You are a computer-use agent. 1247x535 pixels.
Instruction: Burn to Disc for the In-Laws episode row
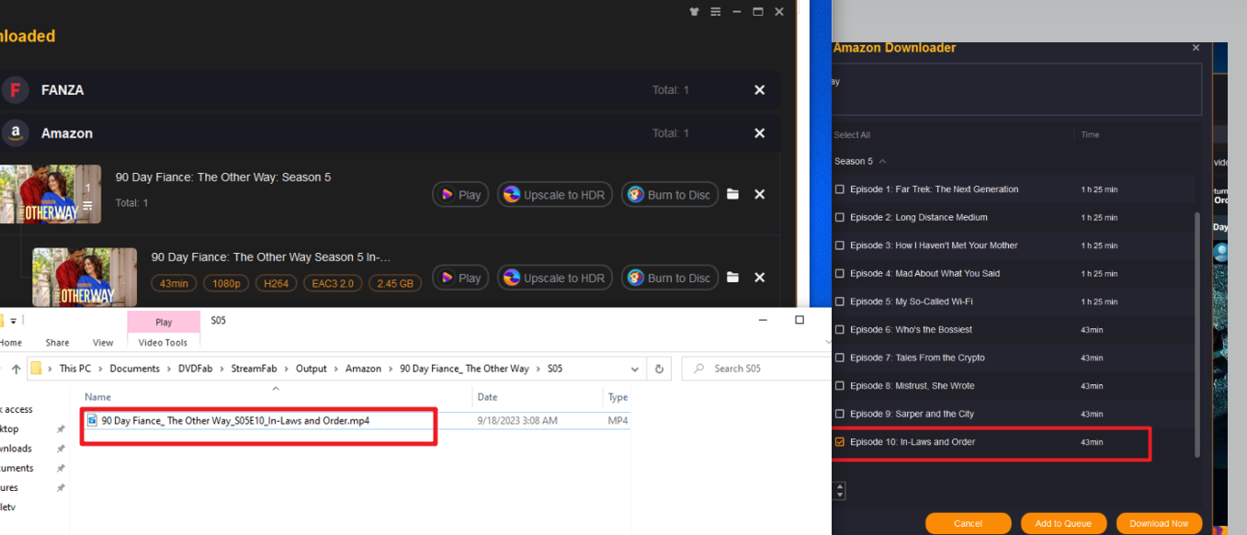(x=670, y=278)
